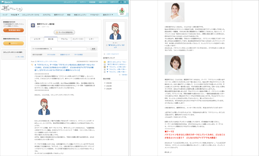Click the speech bubble icon beside topic title
Screen dimensions: 259x156
pyautogui.click(x=32, y=65)
